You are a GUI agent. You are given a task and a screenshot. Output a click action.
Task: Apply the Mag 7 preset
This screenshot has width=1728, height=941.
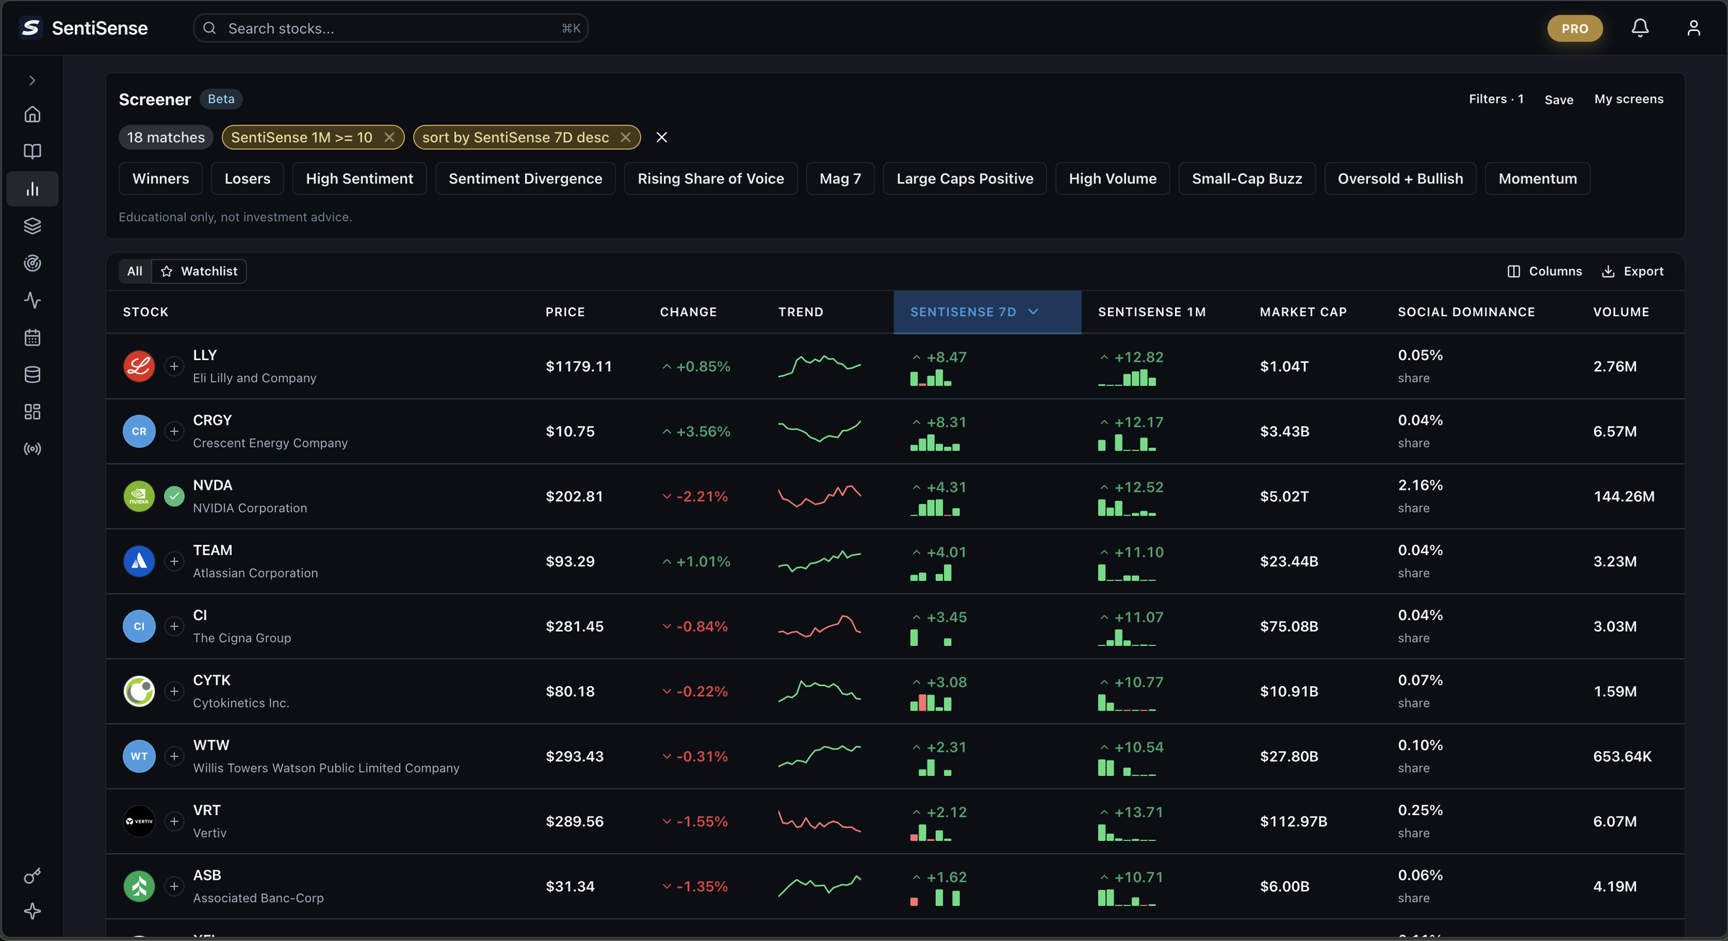(x=840, y=179)
